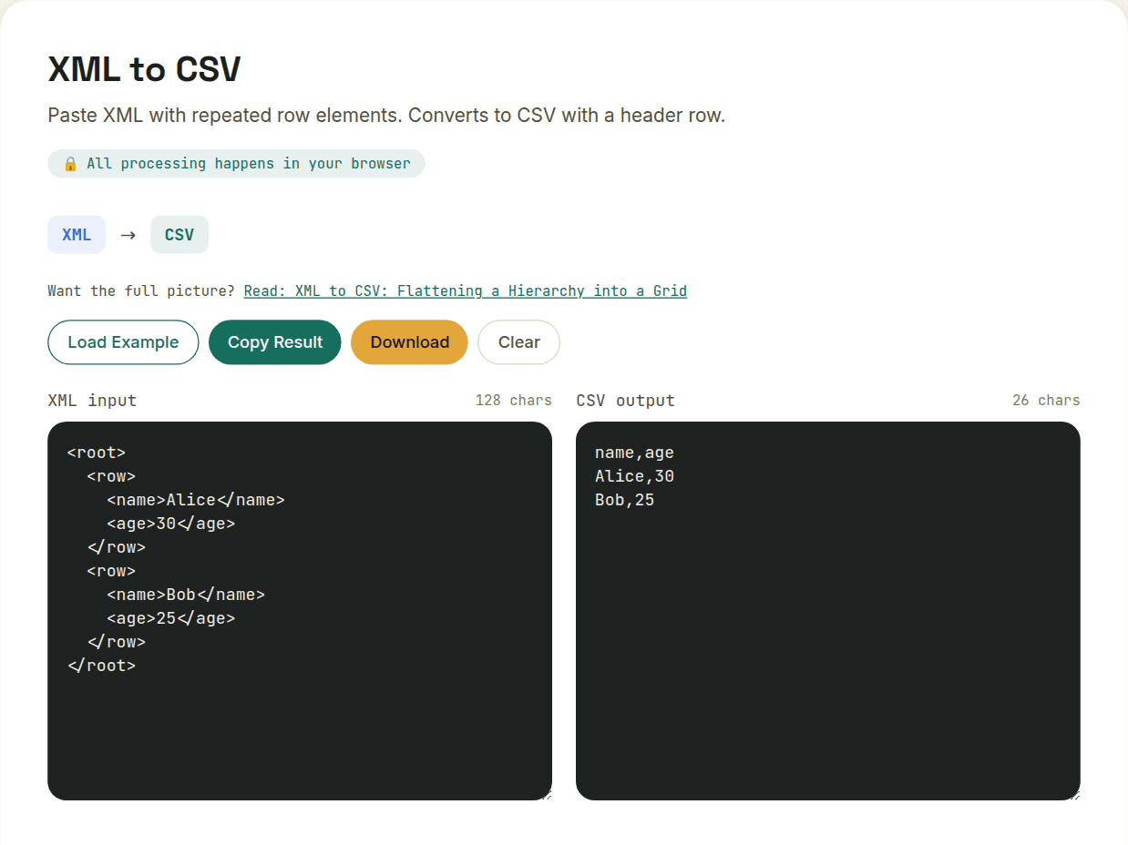Viewport: 1128px width, 845px height.
Task: Click the '<name>Alice</name>' line in the input
Action: coord(196,500)
